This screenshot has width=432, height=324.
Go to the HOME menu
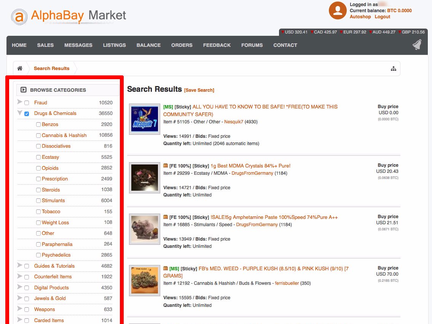(19, 45)
